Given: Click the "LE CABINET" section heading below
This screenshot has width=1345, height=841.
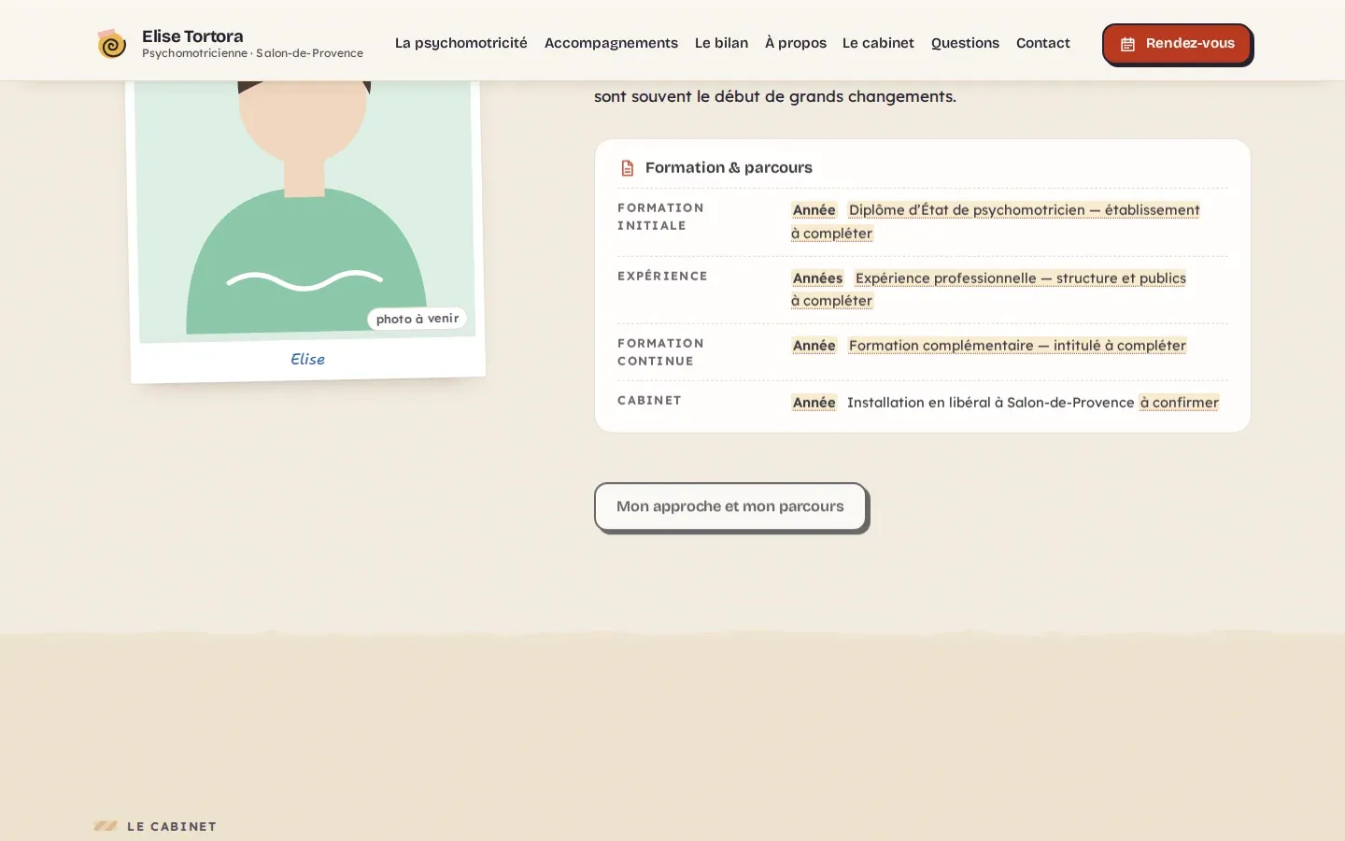Looking at the screenshot, I should point(172,826).
